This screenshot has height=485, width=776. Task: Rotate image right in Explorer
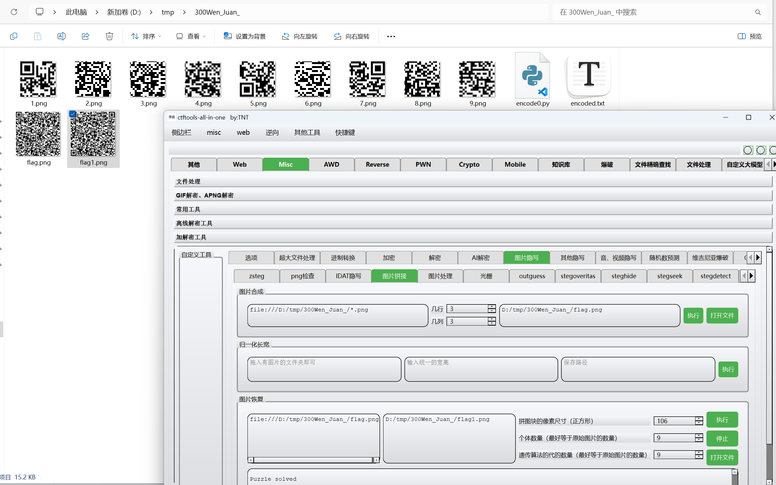pyautogui.click(x=352, y=36)
